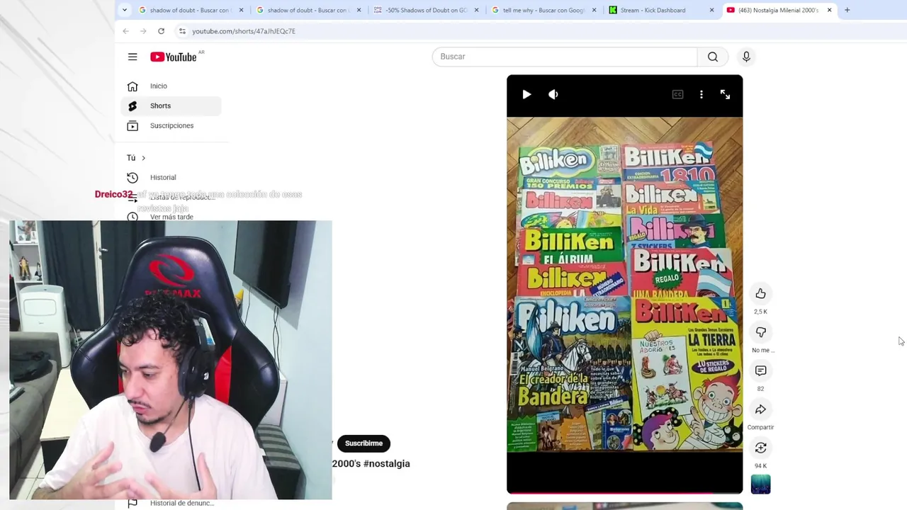Image resolution: width=907 pixels, height=510 pixels.
Task: Share the Short via Compartir arrow
Action: coord(760,409)
